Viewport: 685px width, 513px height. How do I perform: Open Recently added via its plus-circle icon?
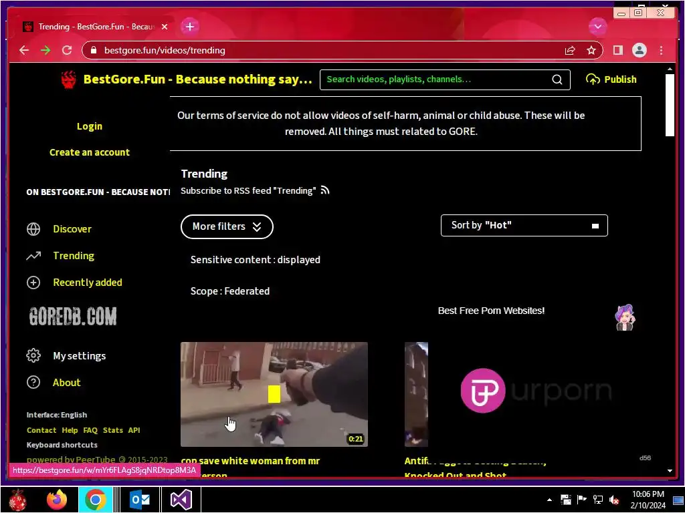click(33, 283)
